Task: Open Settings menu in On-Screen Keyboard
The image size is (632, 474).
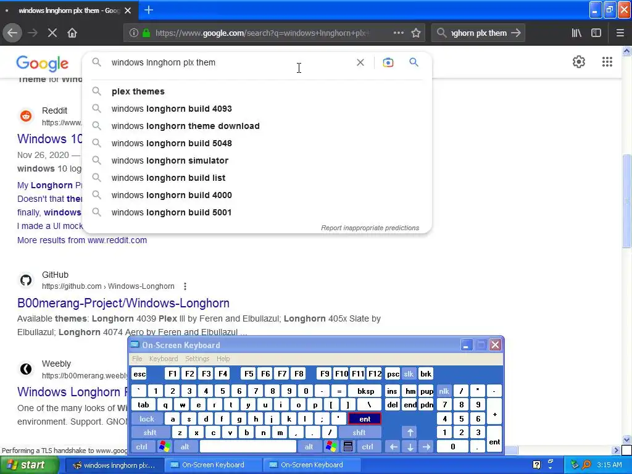Action: [x=197, y=359]
